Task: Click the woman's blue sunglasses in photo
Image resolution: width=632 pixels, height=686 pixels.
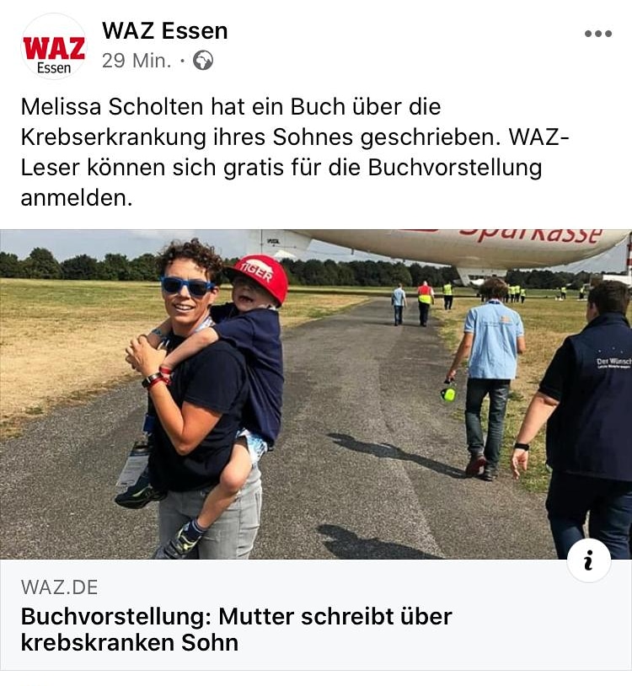Action: pos(187,287)
